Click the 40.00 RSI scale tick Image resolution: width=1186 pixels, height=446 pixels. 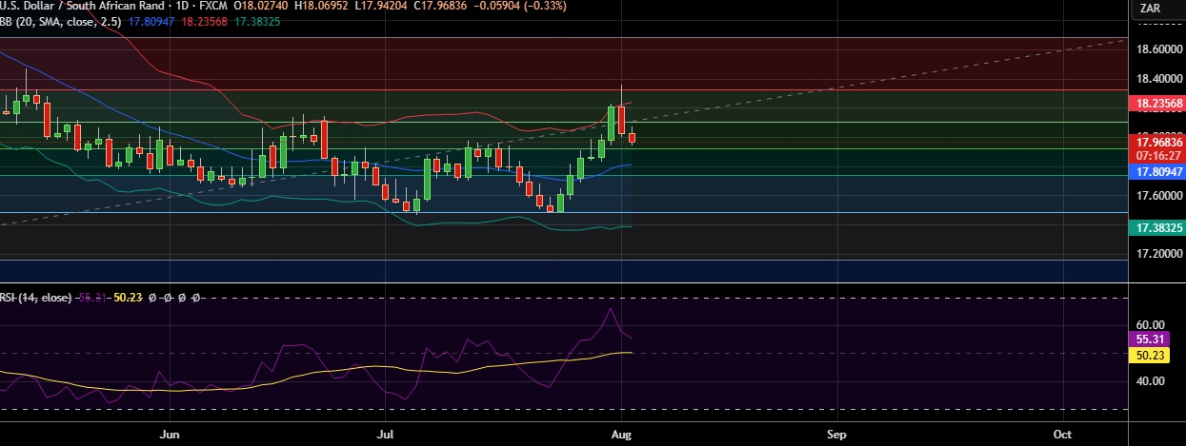(1148, 381)
